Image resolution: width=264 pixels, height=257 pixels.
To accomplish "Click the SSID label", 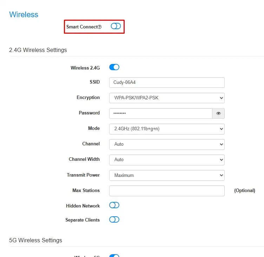I will (x=95, y=82).
